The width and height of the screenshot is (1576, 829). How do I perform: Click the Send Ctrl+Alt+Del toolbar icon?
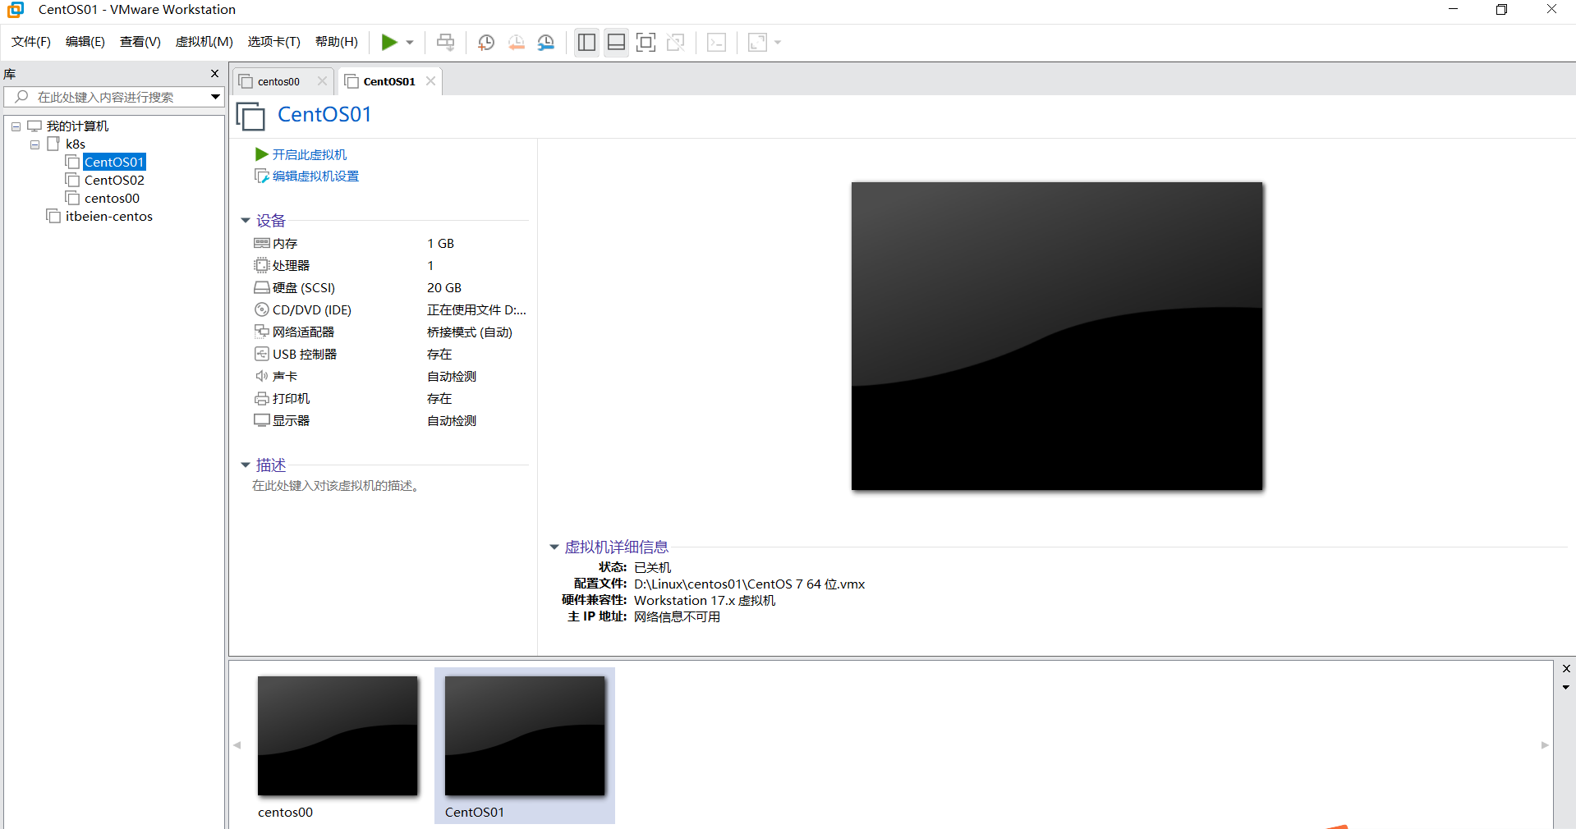pos(445,42)
